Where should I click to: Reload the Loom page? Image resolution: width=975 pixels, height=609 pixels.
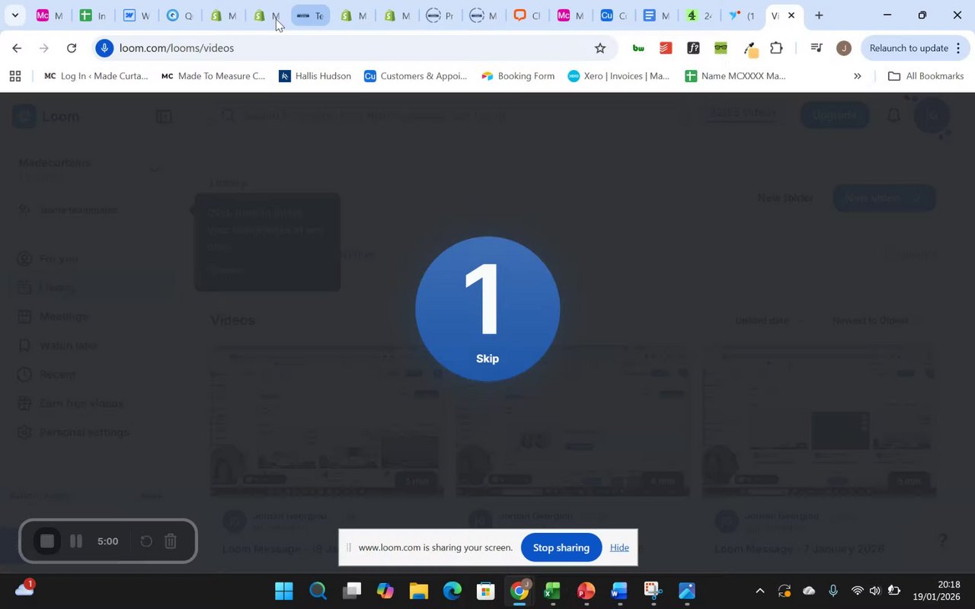(x=72, y=48)
